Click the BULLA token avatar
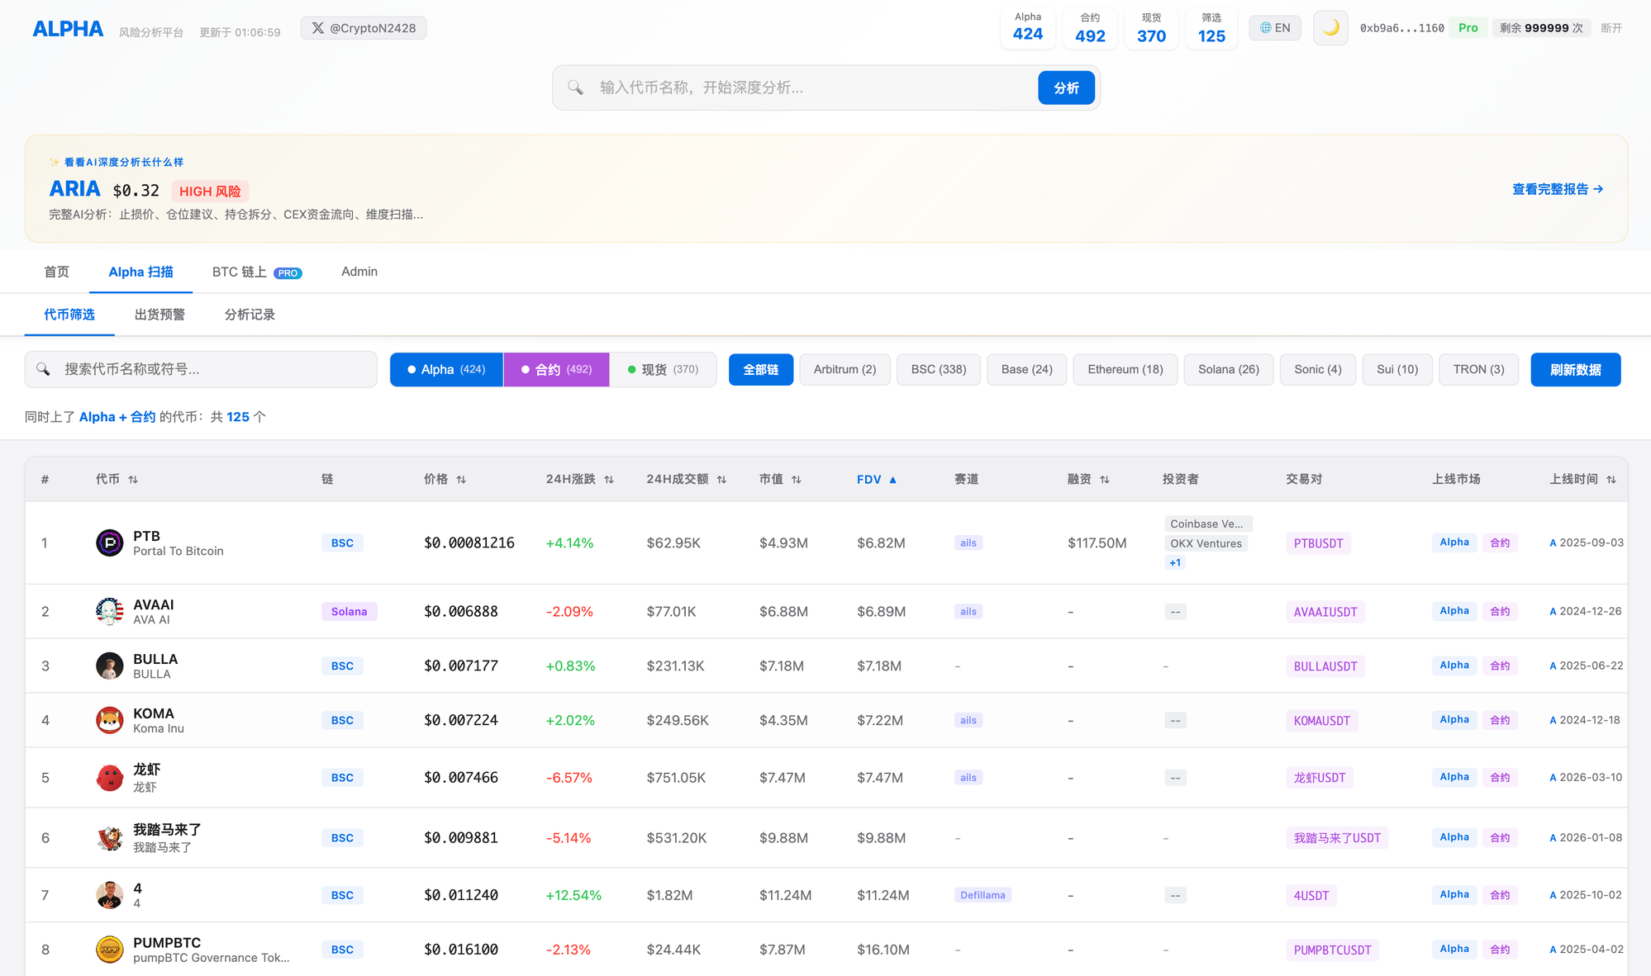Screen dimensions: 1651x976 tap(109, 666)
